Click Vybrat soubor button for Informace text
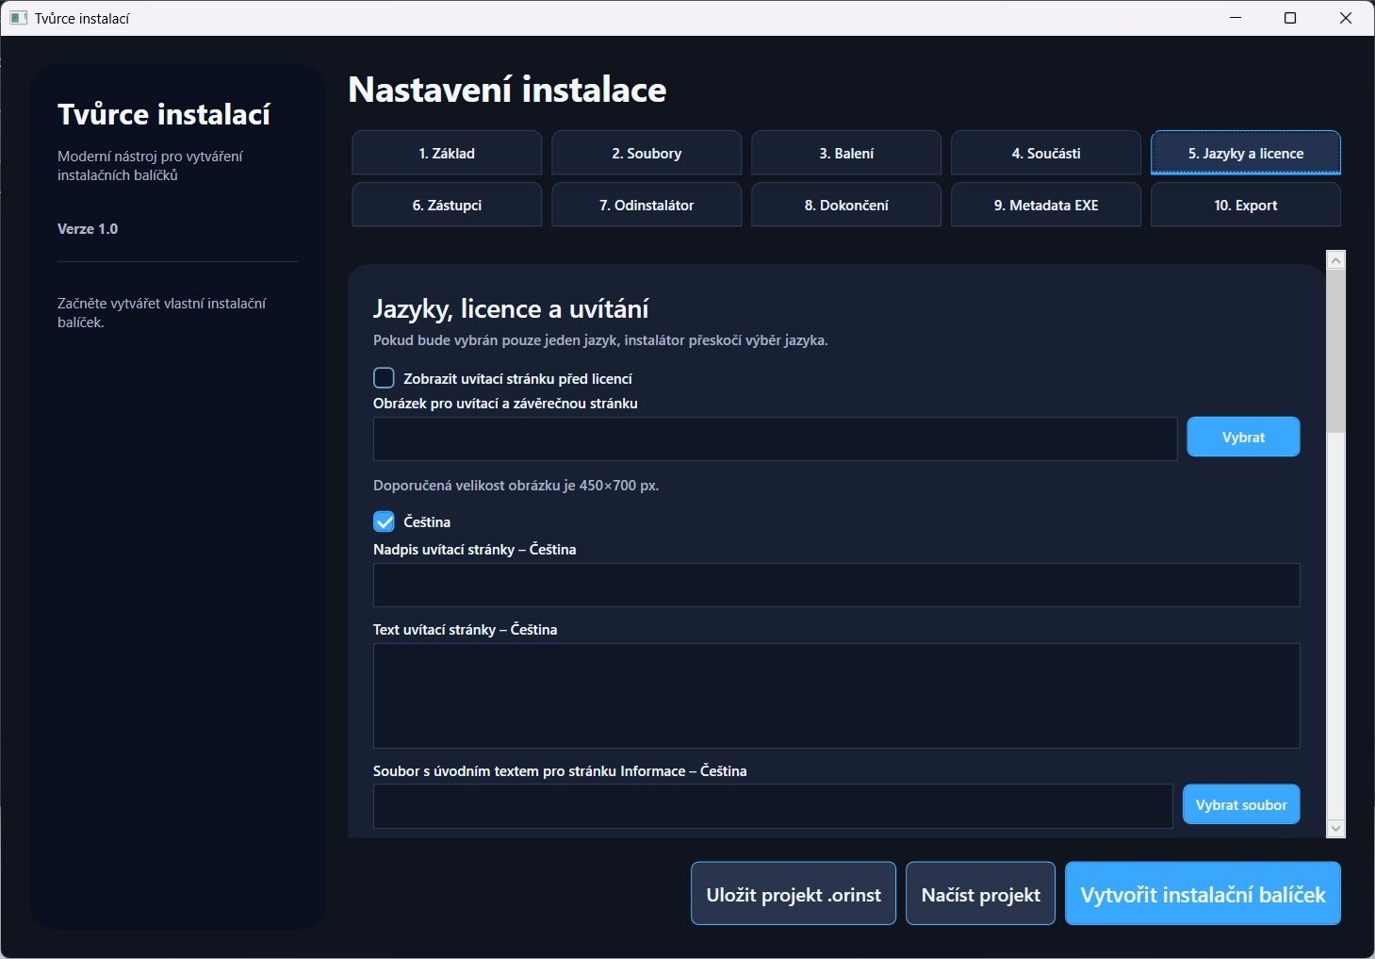Screen dimensions: 1375x959 [1241, 804]
